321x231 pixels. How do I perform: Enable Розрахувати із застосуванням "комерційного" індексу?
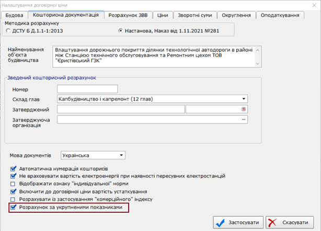coord(13,199)
